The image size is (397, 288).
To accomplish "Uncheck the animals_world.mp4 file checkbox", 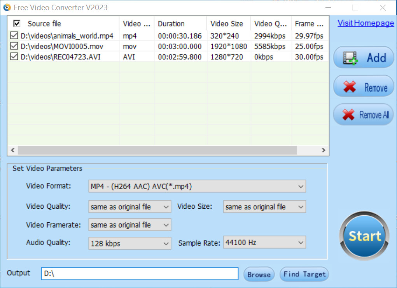I will point(14,35).
